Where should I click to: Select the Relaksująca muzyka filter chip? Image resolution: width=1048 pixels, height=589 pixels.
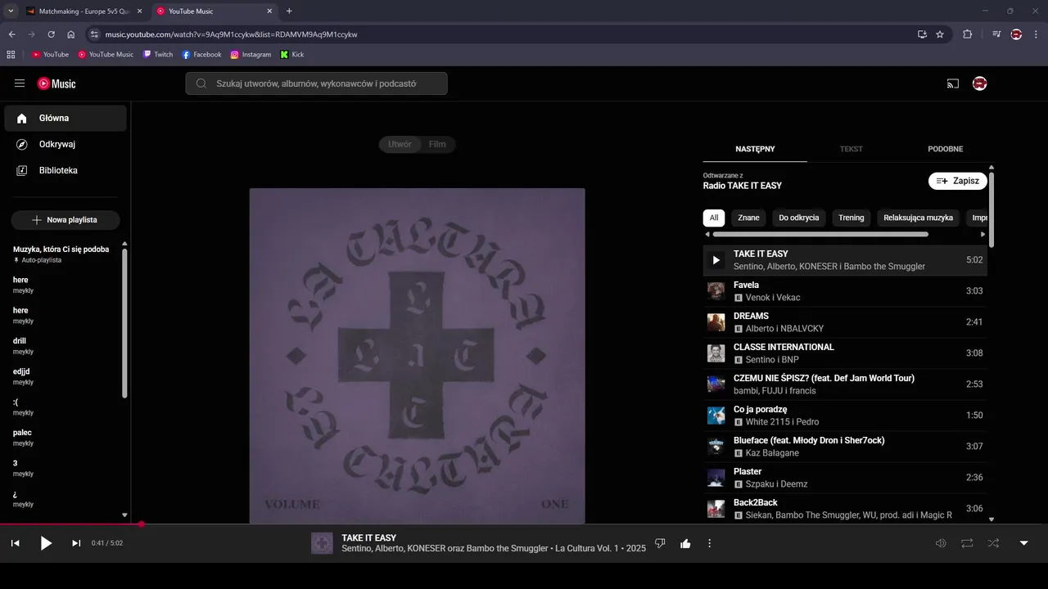point(919,218)
